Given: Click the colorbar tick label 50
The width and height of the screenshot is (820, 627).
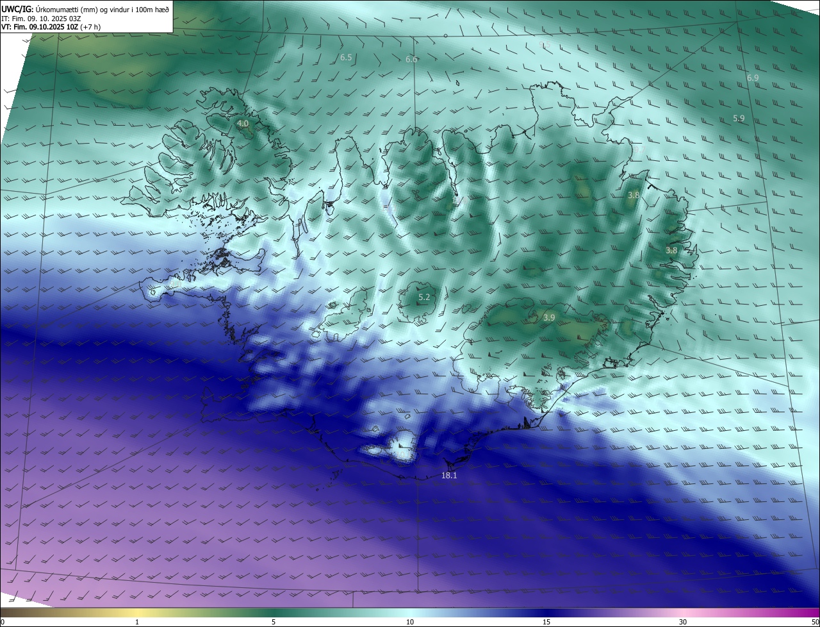Looking at the screenshot, I should click(815, 622).
